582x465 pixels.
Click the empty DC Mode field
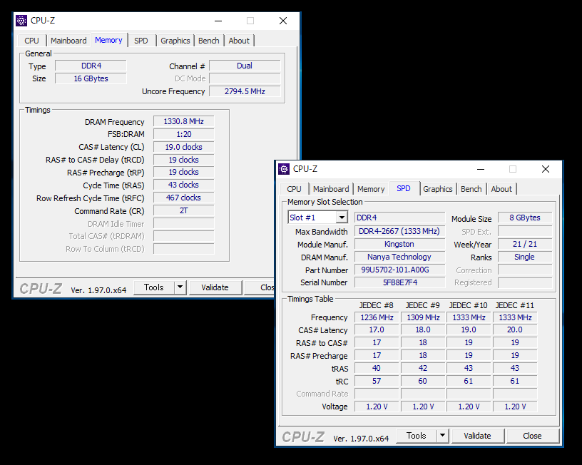point(245,78)
